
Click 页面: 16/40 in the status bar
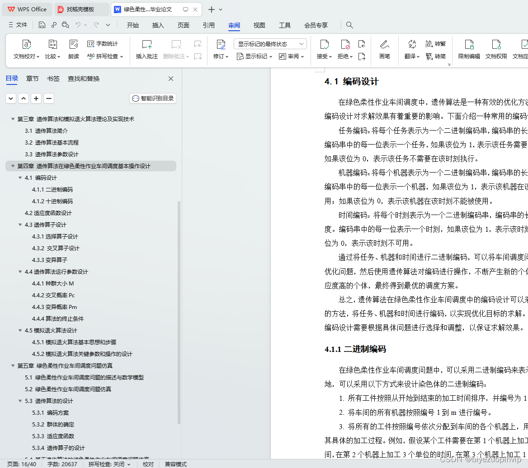coord(22,464)
